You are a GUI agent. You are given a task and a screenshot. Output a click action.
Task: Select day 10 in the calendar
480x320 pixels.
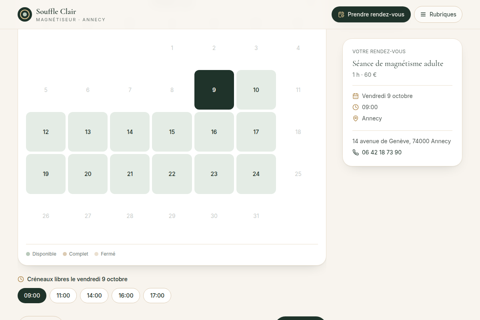pyautogui.click(x=256, y=90)
